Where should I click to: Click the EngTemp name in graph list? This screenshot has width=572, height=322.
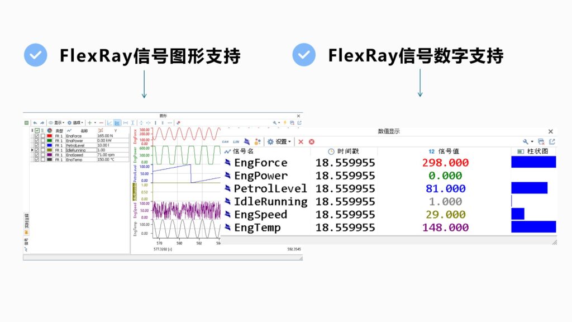(x=74, y=160)
